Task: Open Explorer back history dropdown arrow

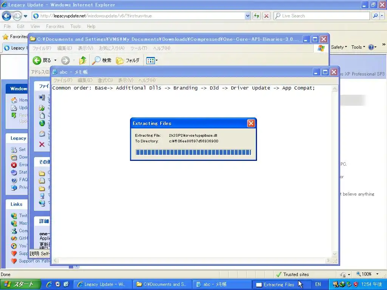Action: pyautogui.click(x=55, y=60)
